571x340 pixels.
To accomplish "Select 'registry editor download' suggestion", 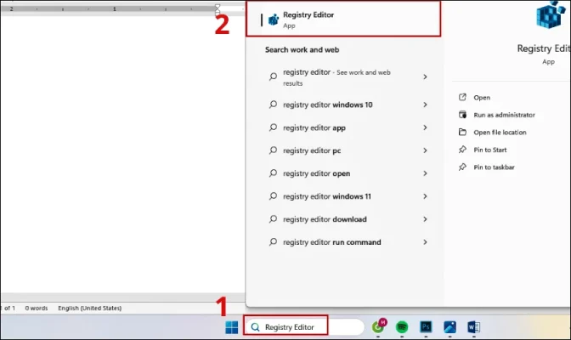I will click(x=325, y=219).
